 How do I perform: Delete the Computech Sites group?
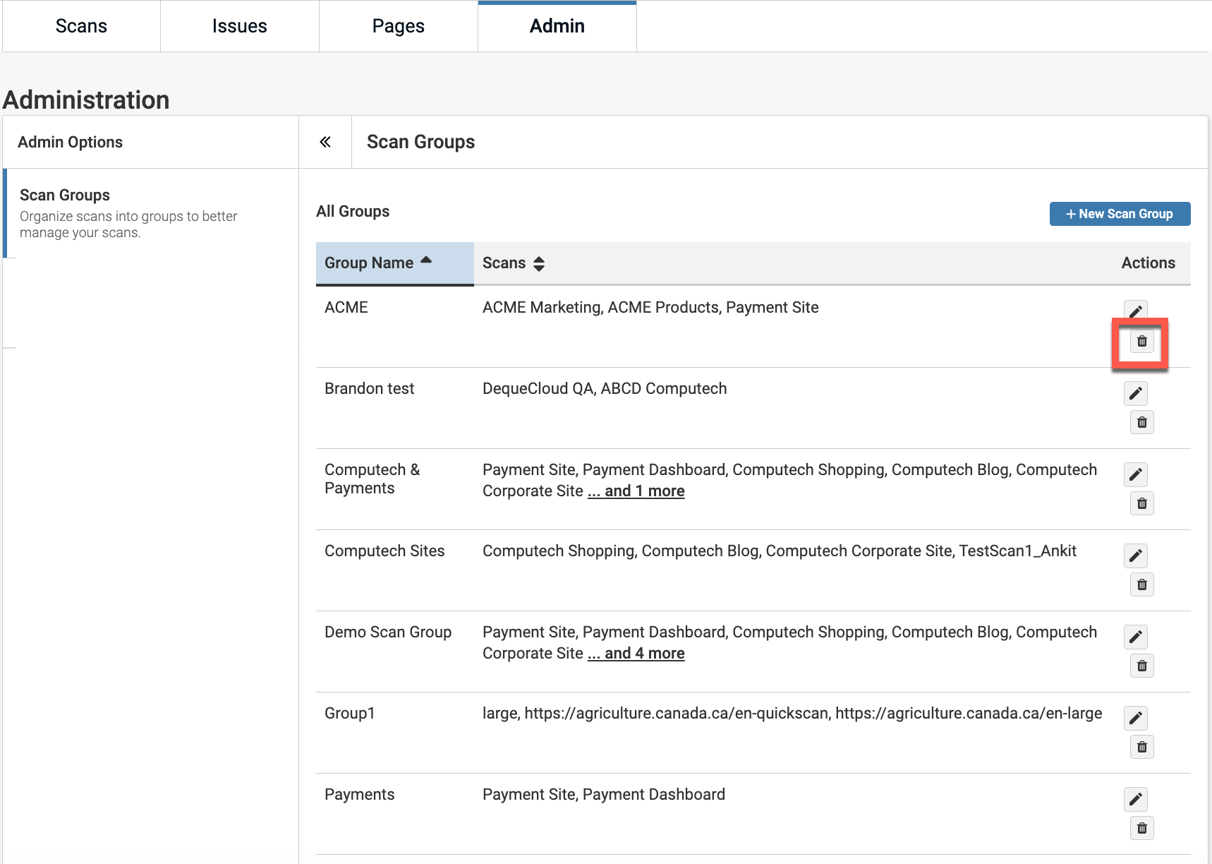pyautogui.click(x=1141, y=585)
